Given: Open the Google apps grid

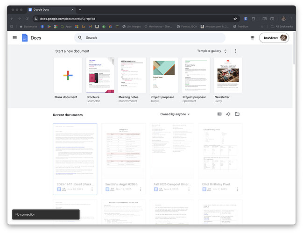Looking at the screenshot, I should 253,38.
